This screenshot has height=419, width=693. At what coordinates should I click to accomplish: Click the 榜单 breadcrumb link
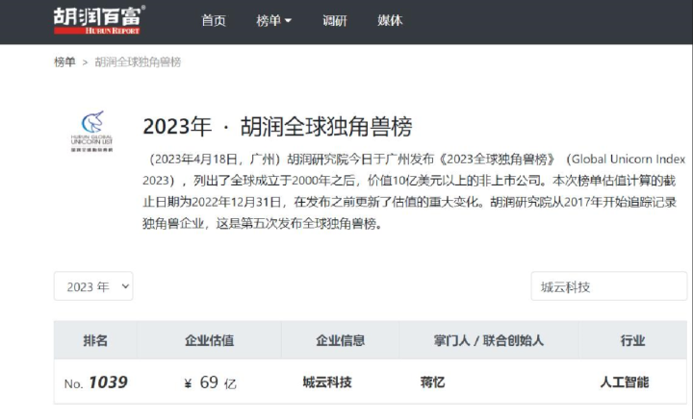[64, 62]
